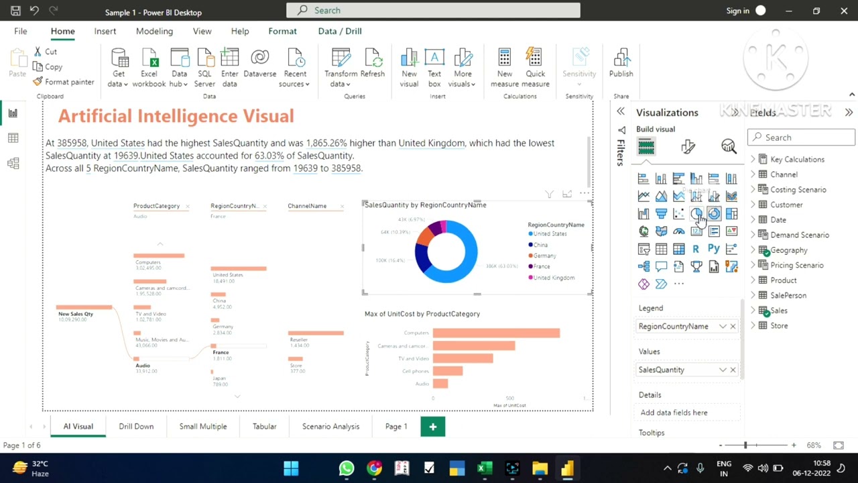This screenshot has height=483, width=858.
Task: Open the Home ribbon tab
Action: pyautogui.click(x=62, y=31)
